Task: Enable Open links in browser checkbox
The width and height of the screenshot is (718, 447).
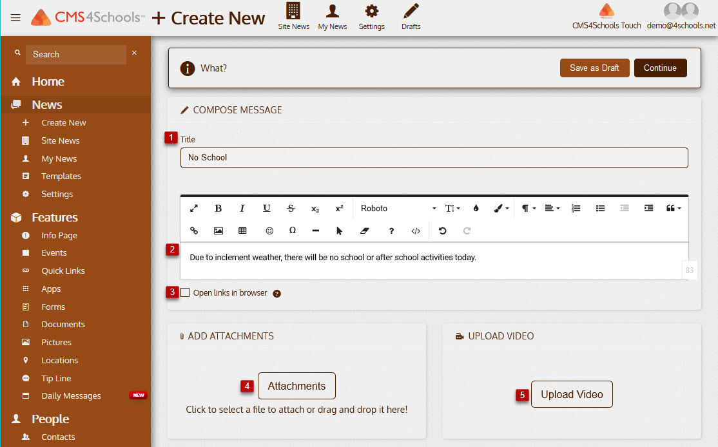Action: pos(185,292)
